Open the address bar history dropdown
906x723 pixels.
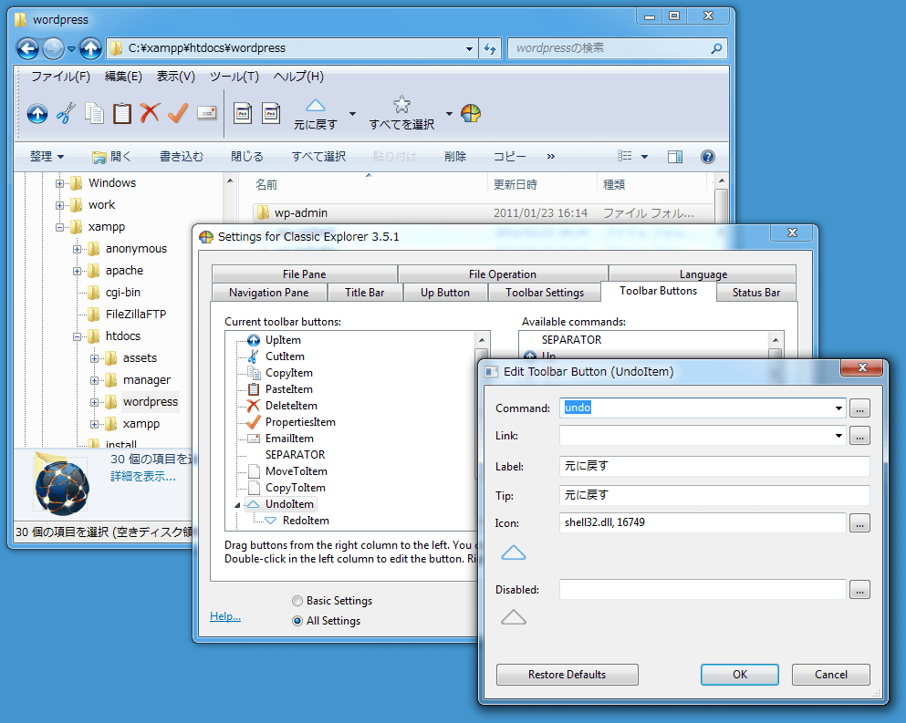[469, 49]
